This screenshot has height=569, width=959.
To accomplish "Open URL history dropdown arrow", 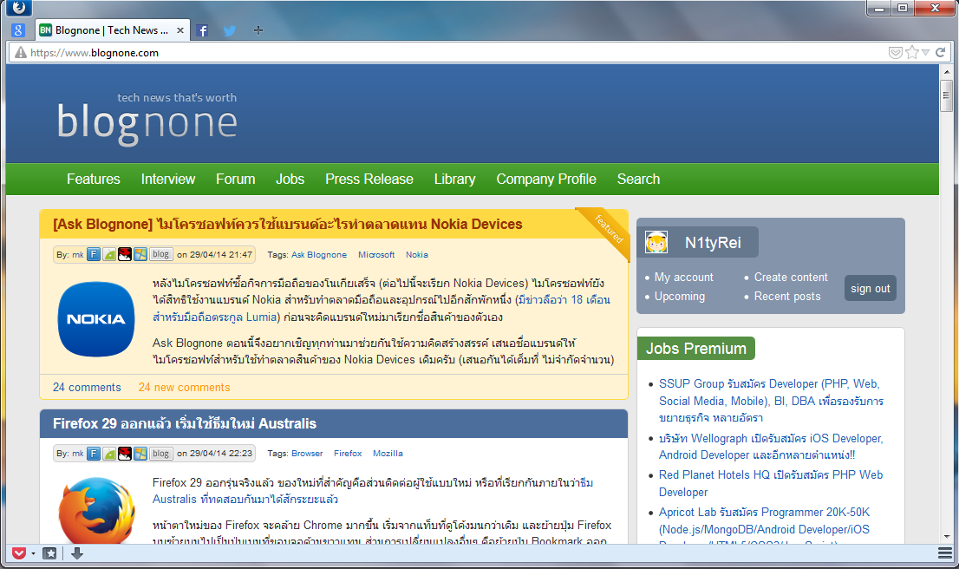I will click(x=925, y=53).
